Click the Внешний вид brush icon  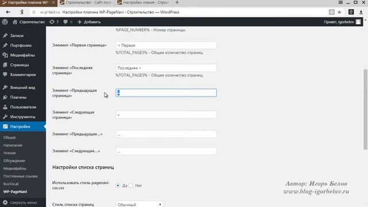point(5,87)
